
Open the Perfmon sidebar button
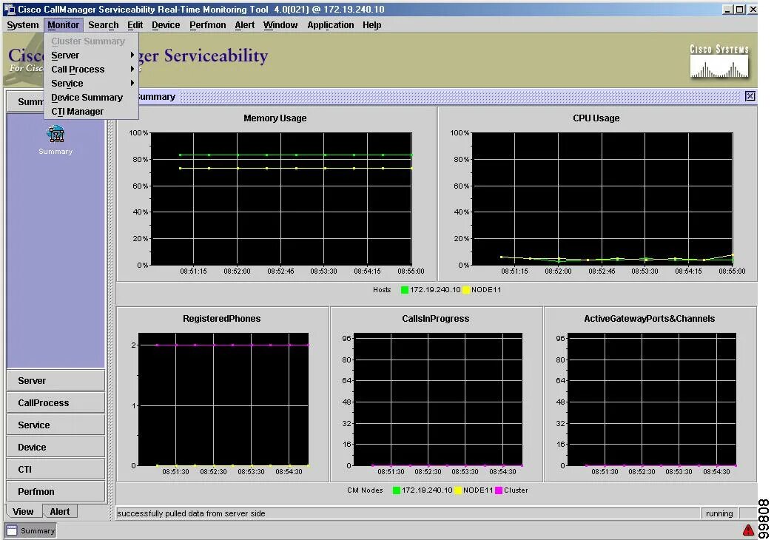tap(55, 492)
